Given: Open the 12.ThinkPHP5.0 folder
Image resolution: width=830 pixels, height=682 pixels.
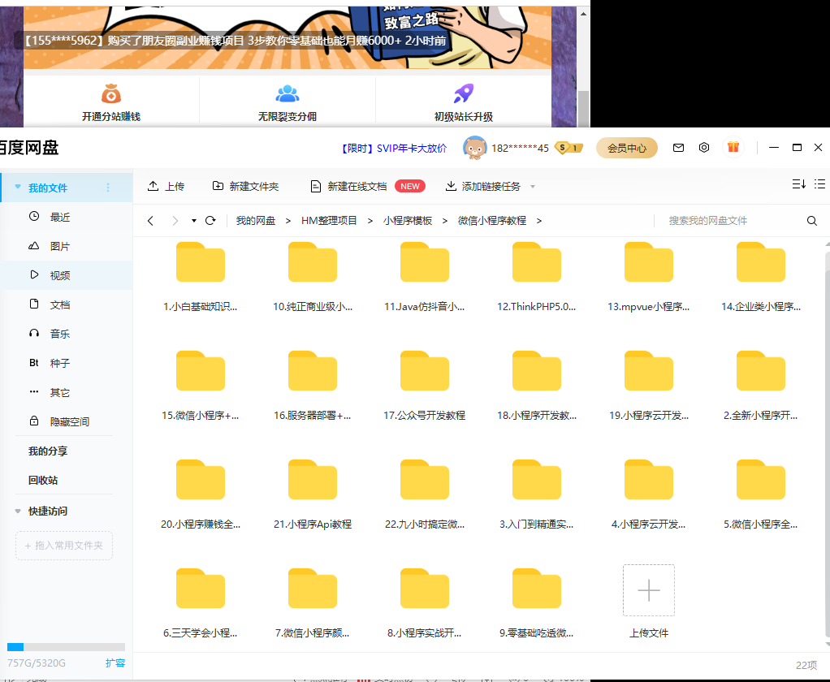Looking at the screenshot, I should point(537,262).
